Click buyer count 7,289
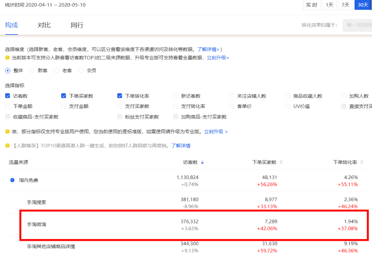Image resolution: width=372 pixels, height=254 pixels. click(x=271, y=221)
